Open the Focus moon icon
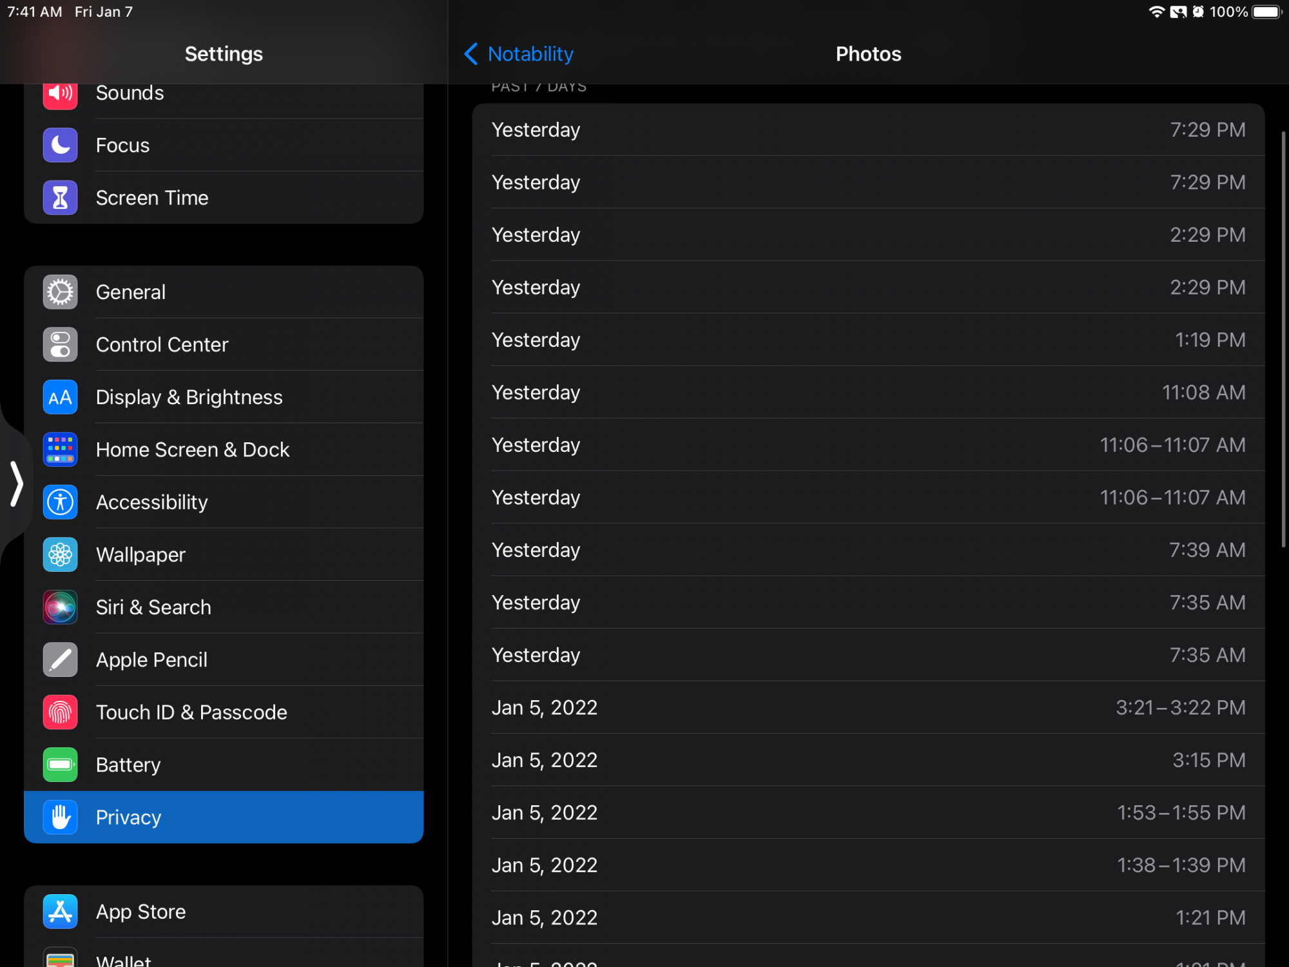Screen dimensions: 1289x967 point(60,145)
